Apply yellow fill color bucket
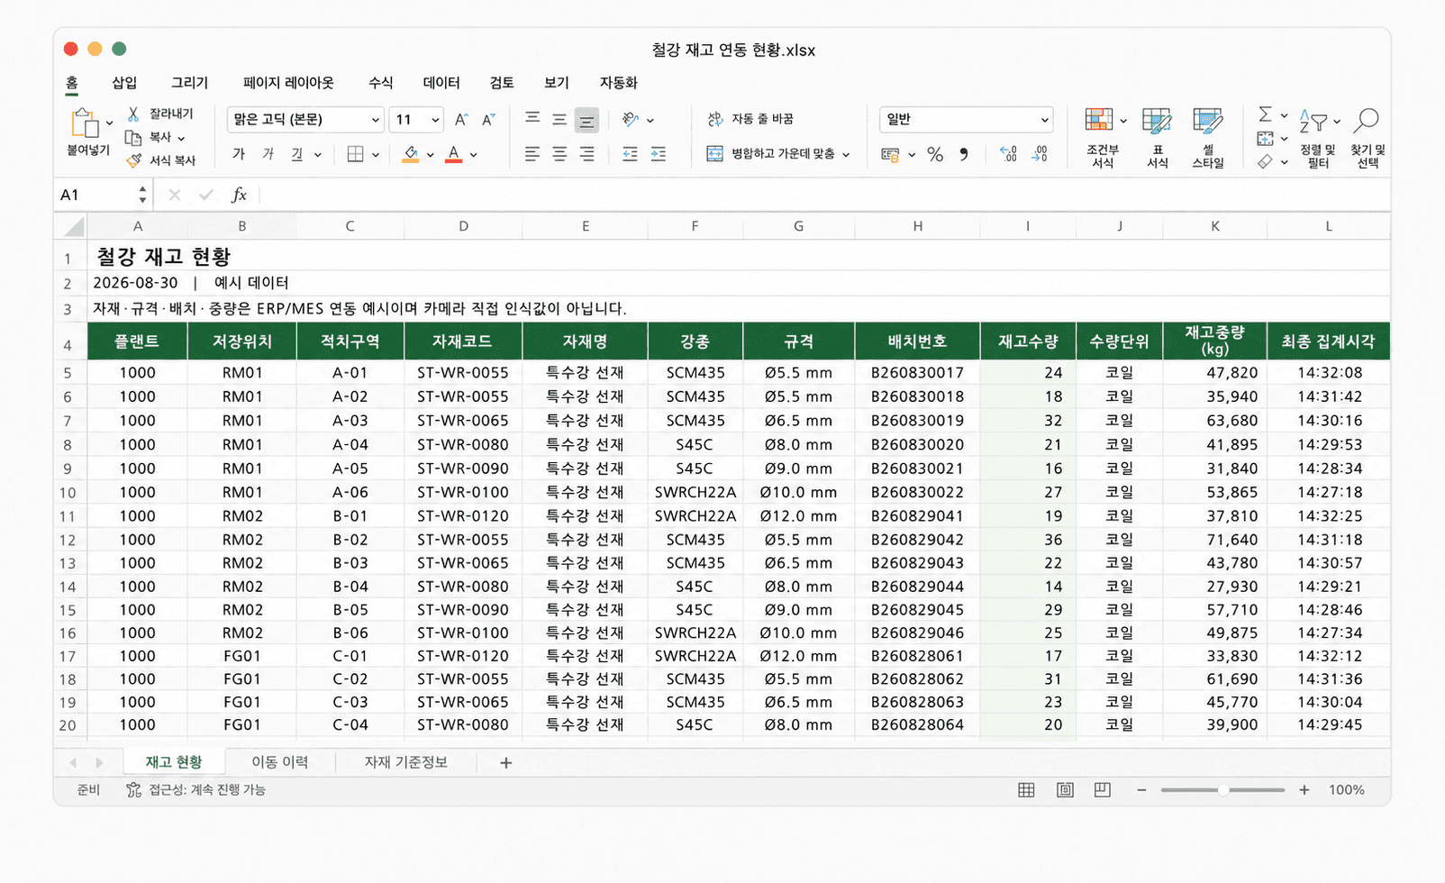This screenshot has width=1445, height=883. coord(411,154)
